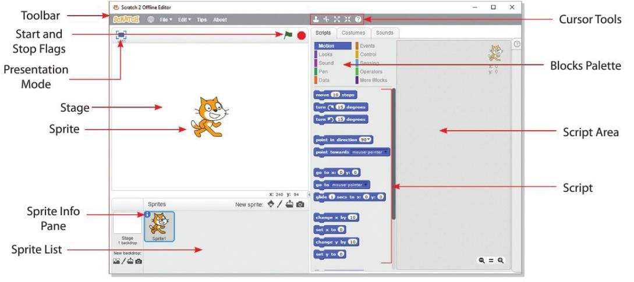
Task: Open the language globe menu
Action: pos(151,19)
